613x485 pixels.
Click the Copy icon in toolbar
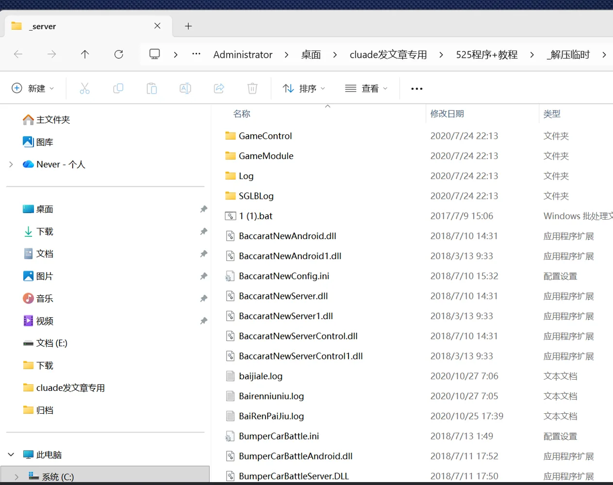click(118, 88)
